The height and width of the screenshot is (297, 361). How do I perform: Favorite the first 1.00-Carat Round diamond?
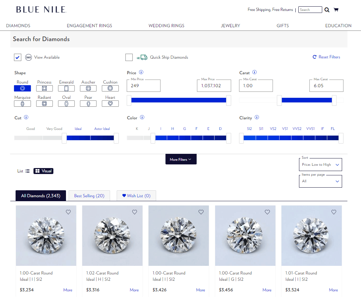[68, 212]
